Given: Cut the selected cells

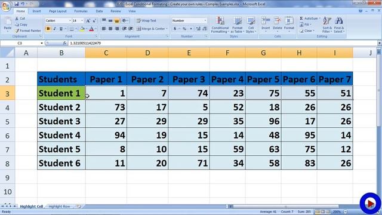Looking at the screenshot, I should (x=20, y=19).
